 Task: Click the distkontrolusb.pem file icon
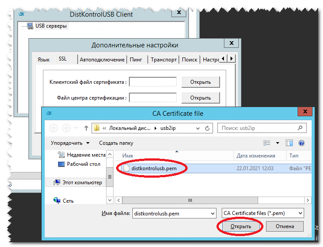tap(126, 168)
